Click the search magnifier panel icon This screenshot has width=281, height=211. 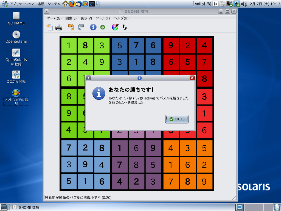tap(99, 4)
